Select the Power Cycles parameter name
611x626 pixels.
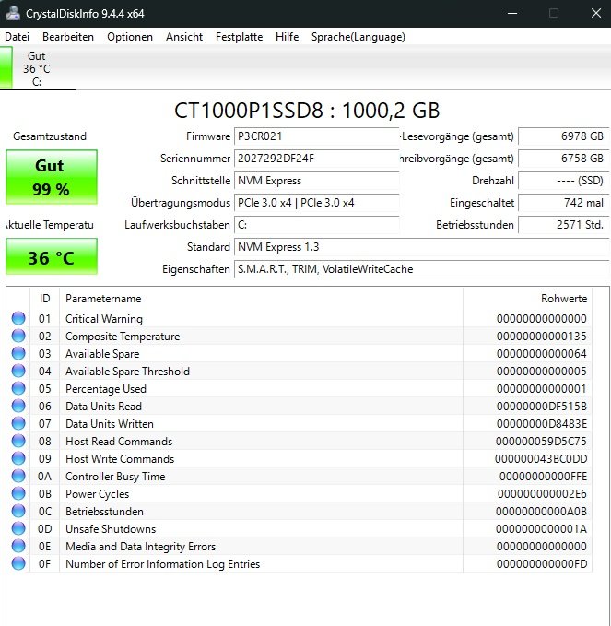tap(97, 494)
